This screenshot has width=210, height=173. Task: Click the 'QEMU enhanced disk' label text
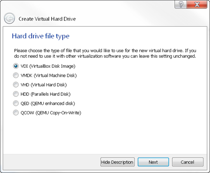pyautogui.click(x=53, y=104)
